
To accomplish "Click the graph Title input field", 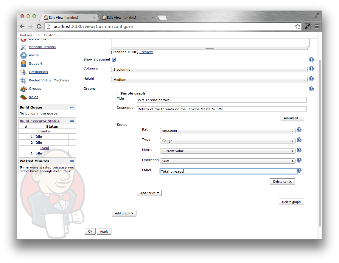I will [221, 100].
